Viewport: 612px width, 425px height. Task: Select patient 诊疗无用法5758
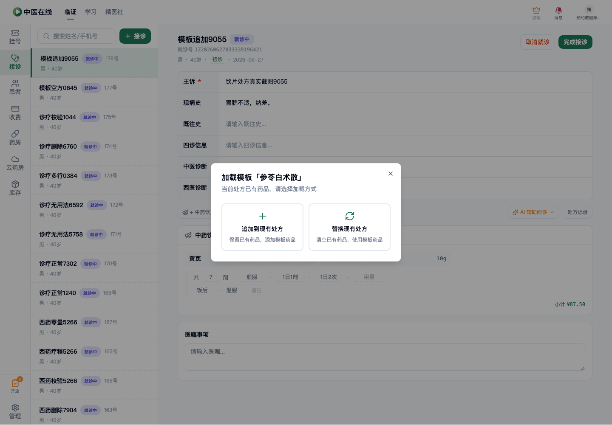(x=94, y=239)
